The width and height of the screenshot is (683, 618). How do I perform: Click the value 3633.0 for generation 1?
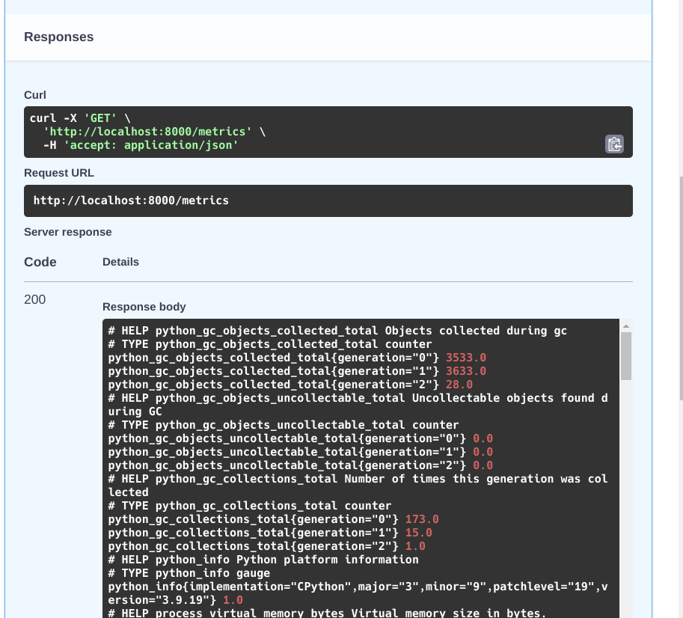coord(465,371)
